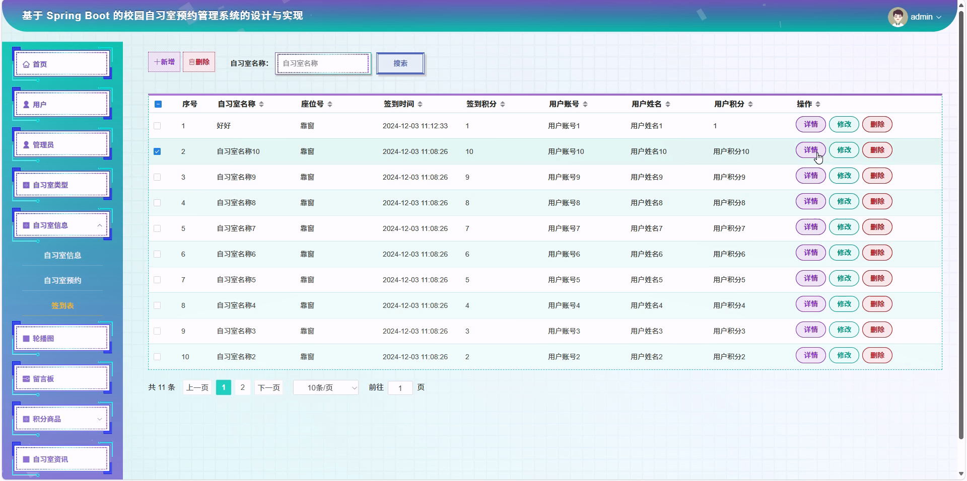
Task: Check the row for 自习室名称9
Action: click(x=157, y=177)
